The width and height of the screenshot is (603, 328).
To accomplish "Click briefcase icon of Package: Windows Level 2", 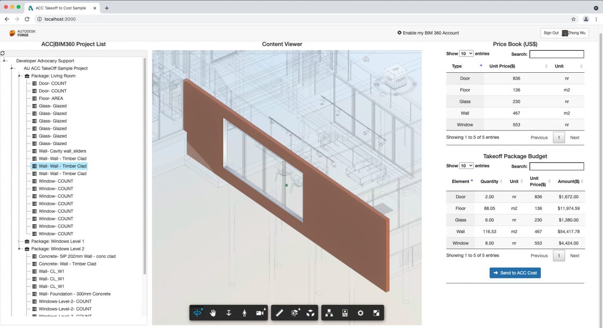I will coord(27,249).
